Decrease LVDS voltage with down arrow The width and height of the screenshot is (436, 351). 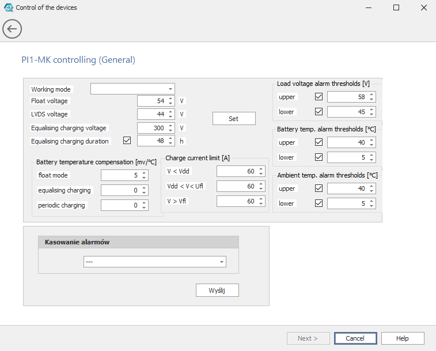point(170,117)
